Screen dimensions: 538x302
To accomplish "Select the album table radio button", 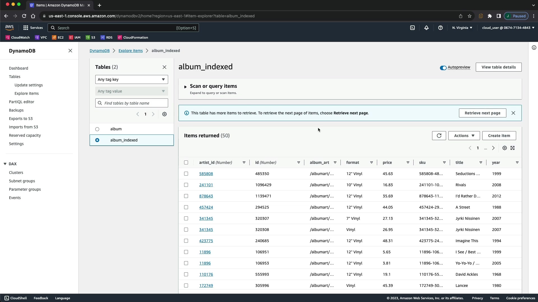I will click(x=97, y=129).
